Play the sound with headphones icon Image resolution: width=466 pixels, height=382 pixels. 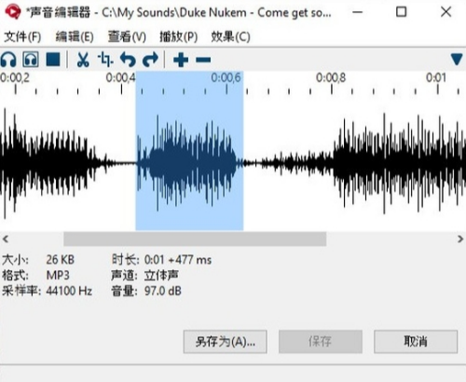[8, 60]
